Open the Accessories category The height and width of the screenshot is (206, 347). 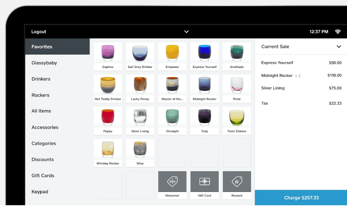tap(57, 127)
